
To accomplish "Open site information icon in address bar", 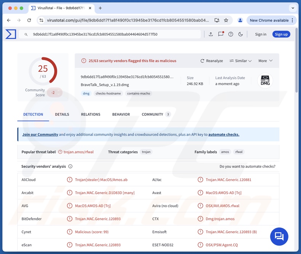I will [x=41, y=20].
